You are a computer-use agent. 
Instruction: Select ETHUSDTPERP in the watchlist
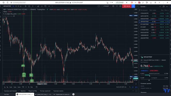[154, 30]
